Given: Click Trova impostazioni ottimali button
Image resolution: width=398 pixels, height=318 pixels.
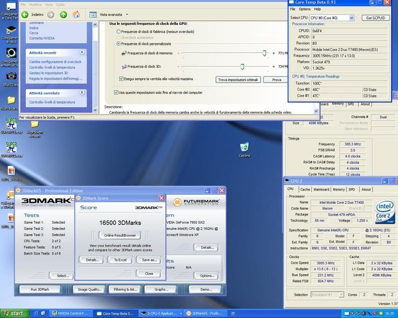Looking at the screenshot, I should (x=238, y=80).
